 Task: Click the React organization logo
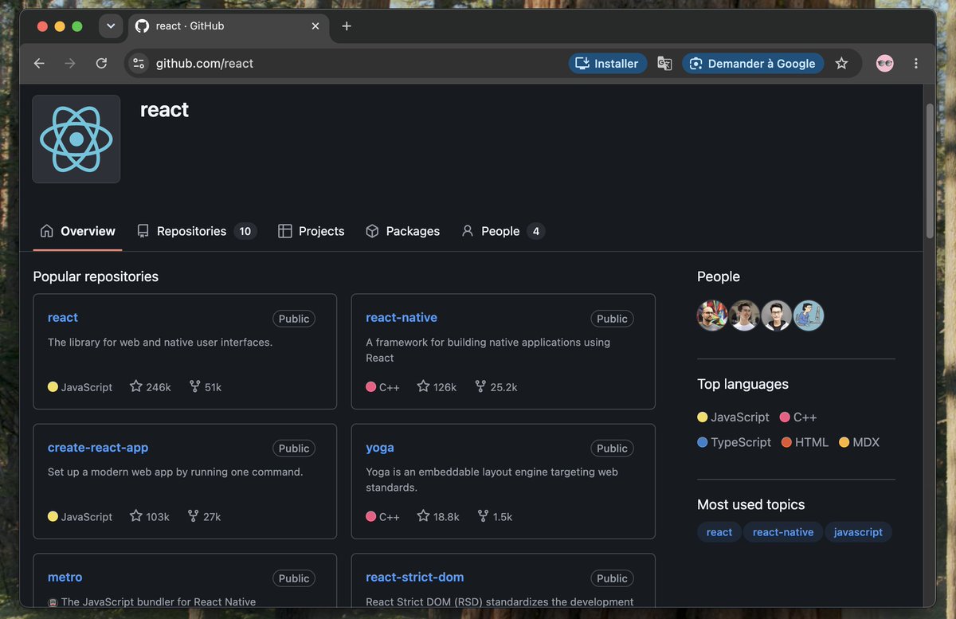tap(76, 139)
